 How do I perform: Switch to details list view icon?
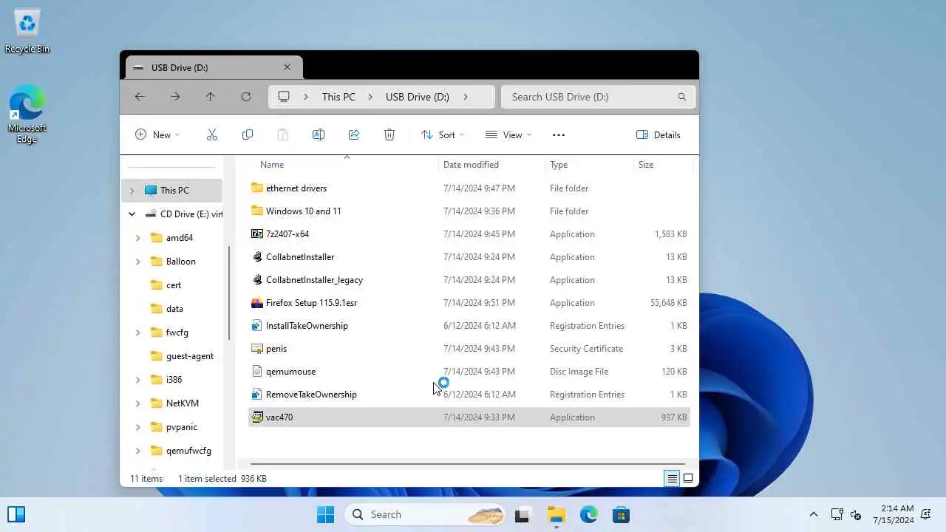[672, 478]
